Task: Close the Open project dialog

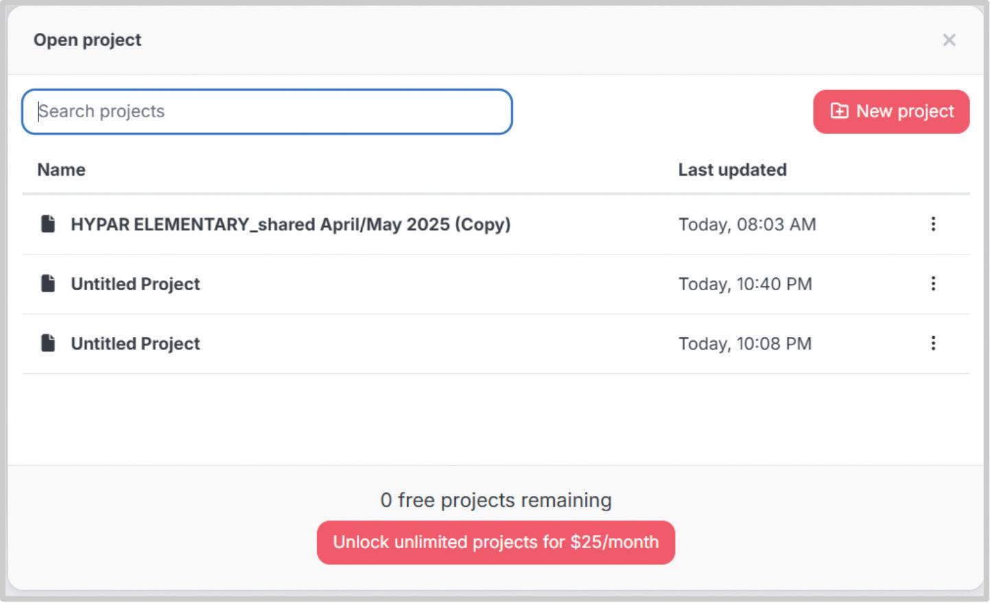Action: tap(949, 40)
